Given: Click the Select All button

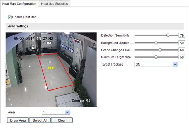Looking at the screenshot, I should [x=40, y=120].
